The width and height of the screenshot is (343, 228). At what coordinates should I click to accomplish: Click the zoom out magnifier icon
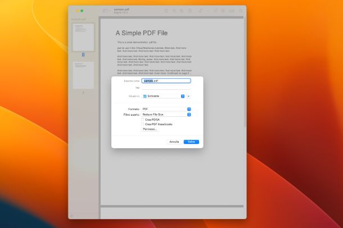click(174, 11)
